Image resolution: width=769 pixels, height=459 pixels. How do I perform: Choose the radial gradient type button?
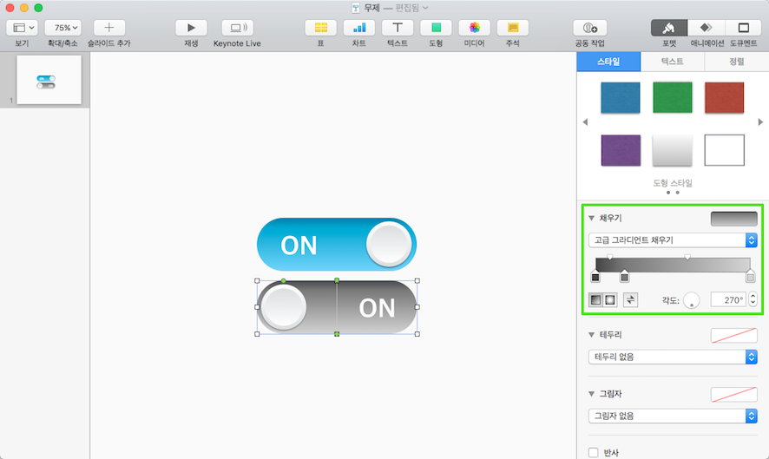(x=610, y=299)
